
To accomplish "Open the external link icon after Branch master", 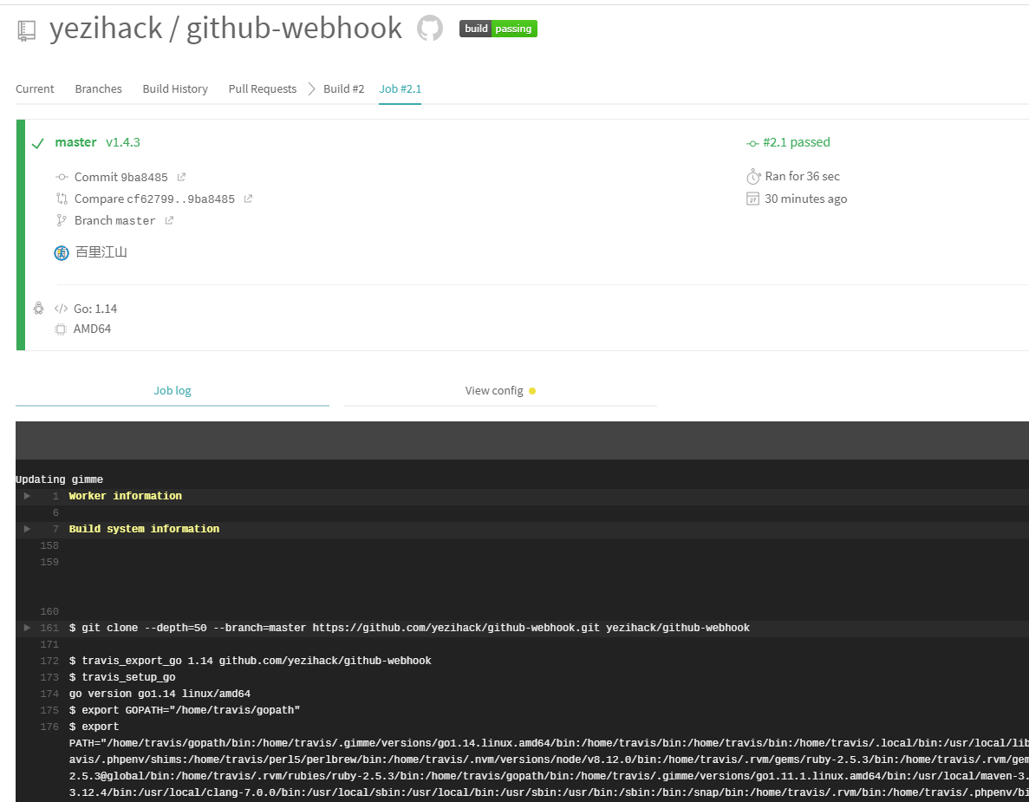I will 169,220.
